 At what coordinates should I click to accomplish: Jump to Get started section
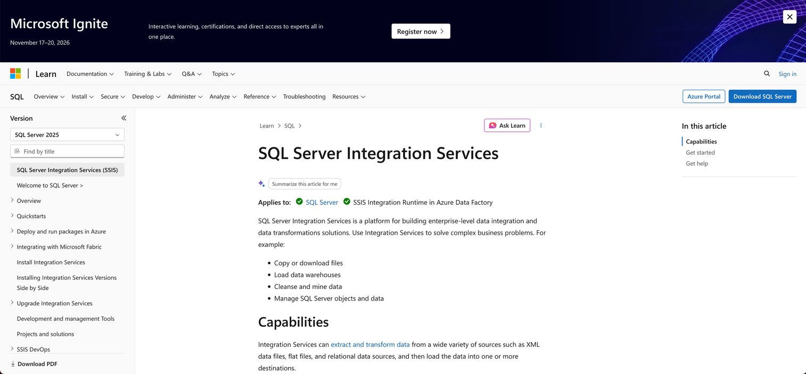(700, 153)
